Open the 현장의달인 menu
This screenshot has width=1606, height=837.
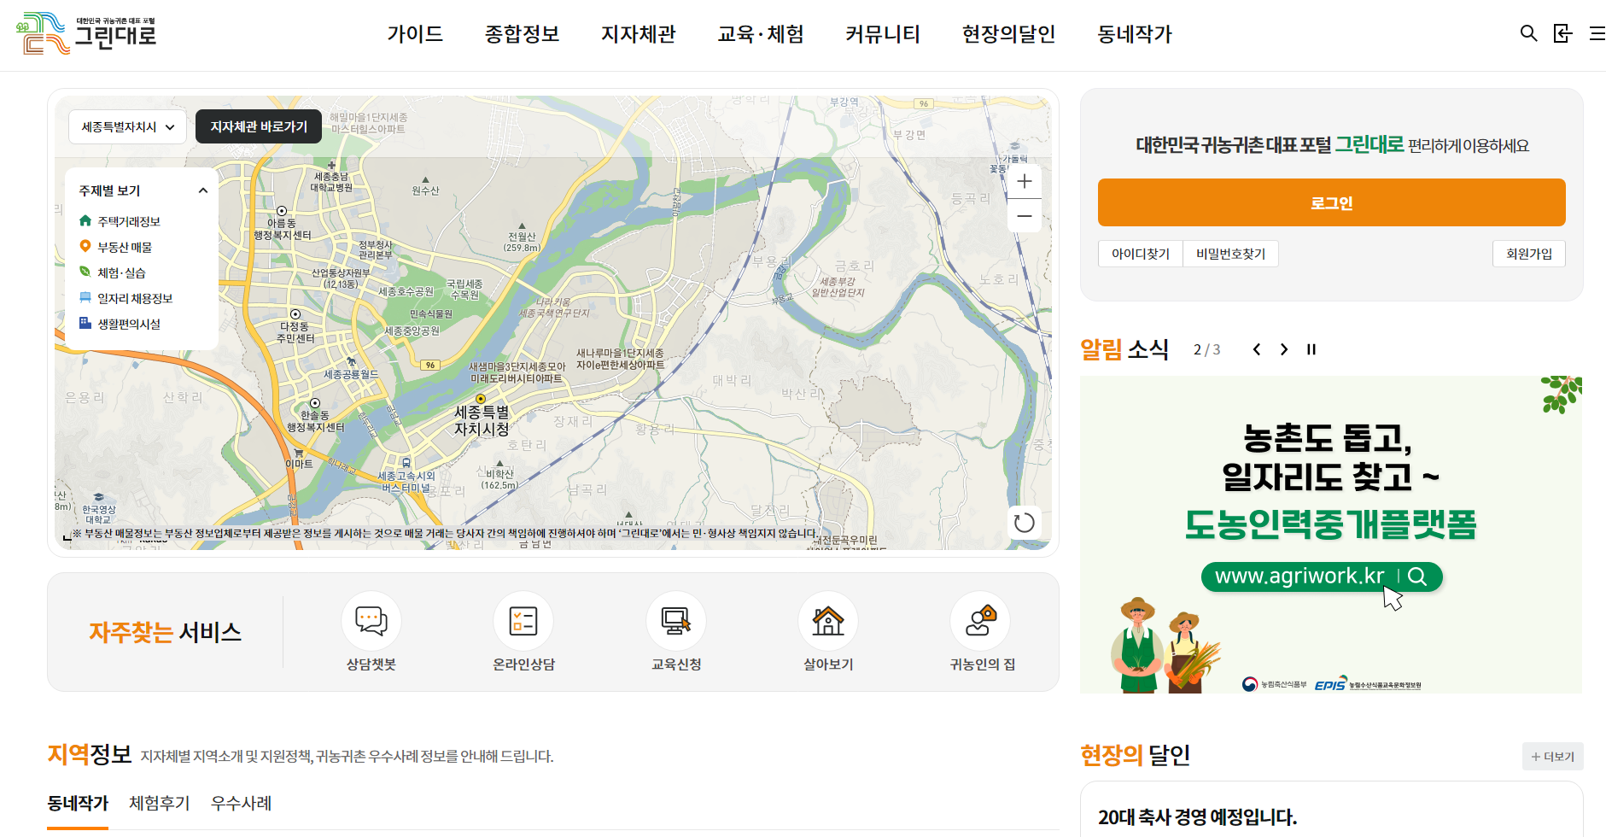tap(1009, 34)
